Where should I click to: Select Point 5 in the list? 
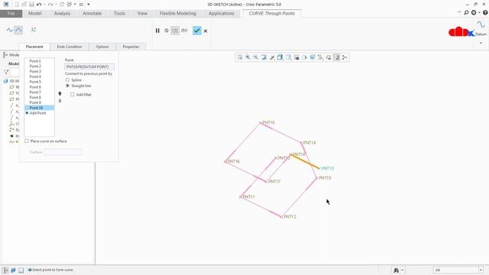click(35, 82)
